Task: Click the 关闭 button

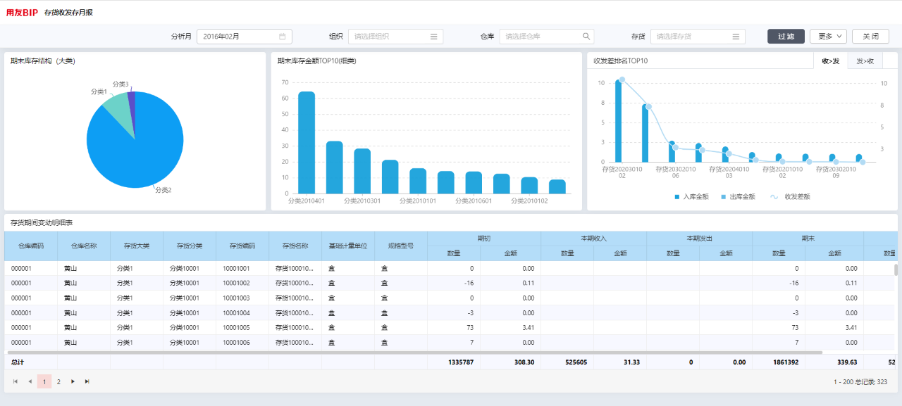Action: pos(870,37)
